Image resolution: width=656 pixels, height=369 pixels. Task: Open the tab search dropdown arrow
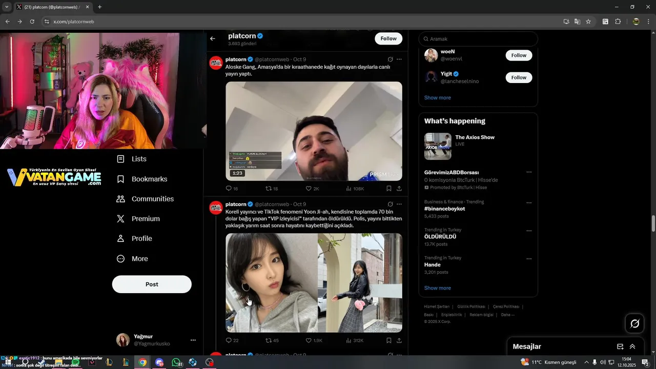pos(6,7)
